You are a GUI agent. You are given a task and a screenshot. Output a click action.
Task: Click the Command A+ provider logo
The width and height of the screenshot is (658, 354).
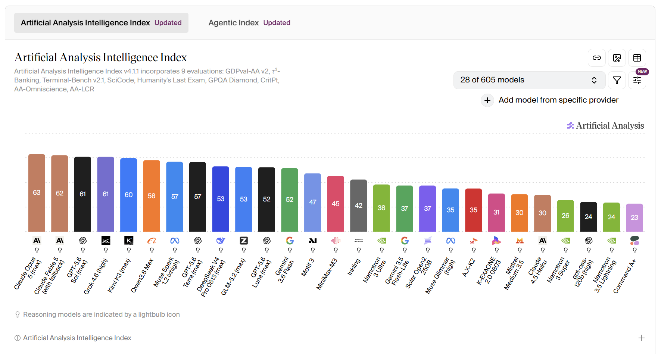click(634, 241)
